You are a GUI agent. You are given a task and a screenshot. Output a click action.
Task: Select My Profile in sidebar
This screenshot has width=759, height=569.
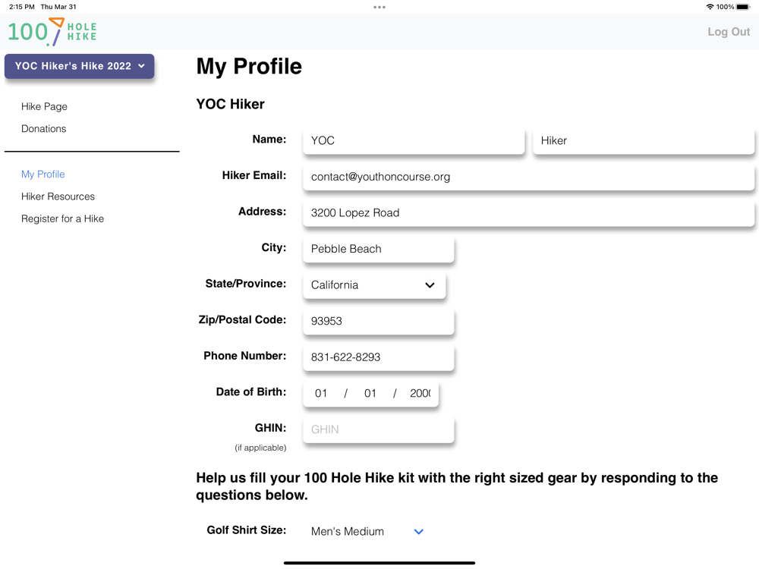click(x=43, y=174)
